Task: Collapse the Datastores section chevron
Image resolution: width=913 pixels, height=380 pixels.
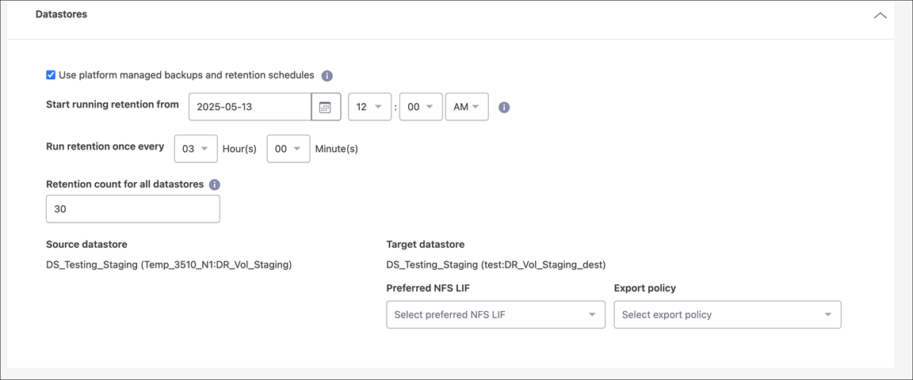Action: click(x=880, y=15)
